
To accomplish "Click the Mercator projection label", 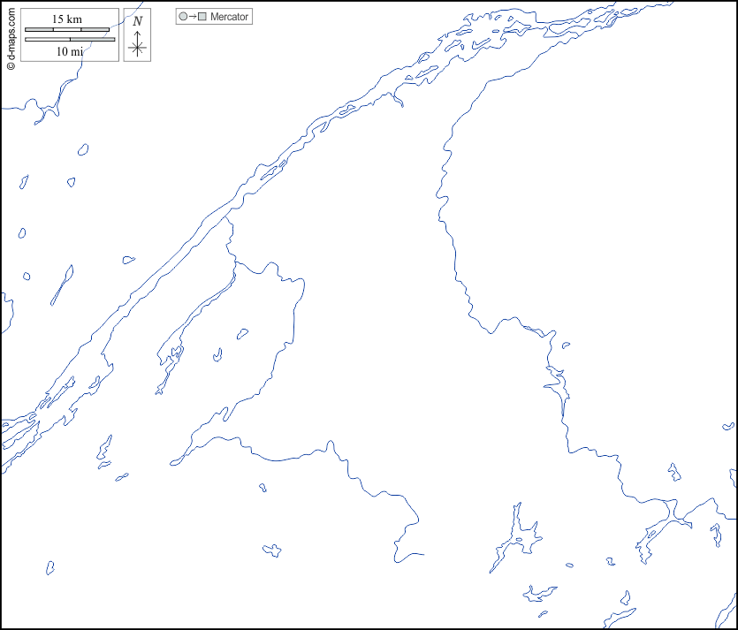I will pyautogui.click(x=229, y=17).
